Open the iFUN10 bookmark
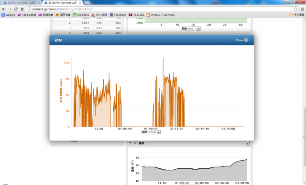Viewport: 306px width, 185px height. [x=161, y=15]
